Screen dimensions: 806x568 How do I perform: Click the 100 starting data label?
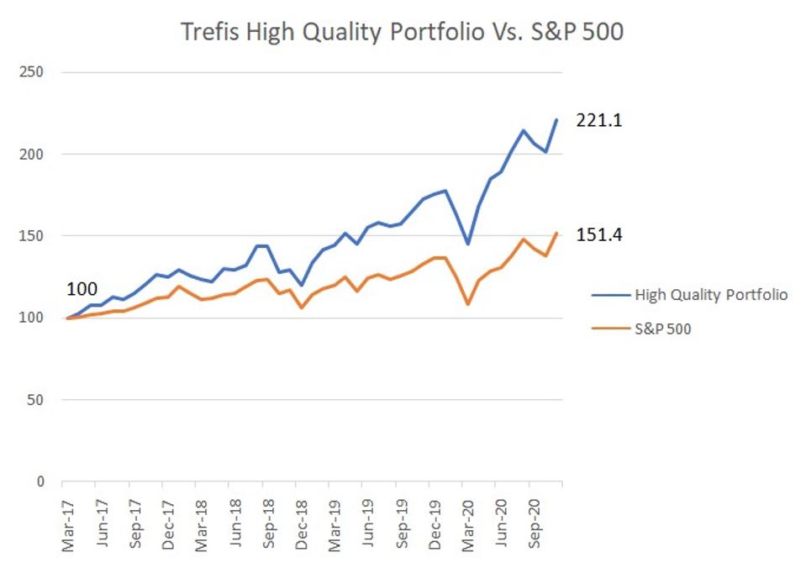point(81,290)
